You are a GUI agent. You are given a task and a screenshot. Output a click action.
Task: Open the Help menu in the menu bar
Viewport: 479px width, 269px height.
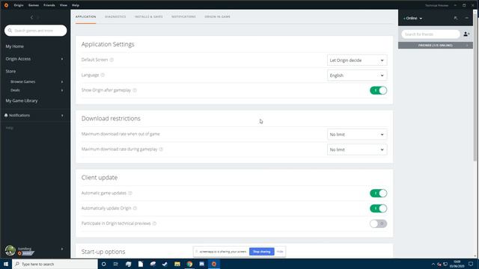point(76,5)
